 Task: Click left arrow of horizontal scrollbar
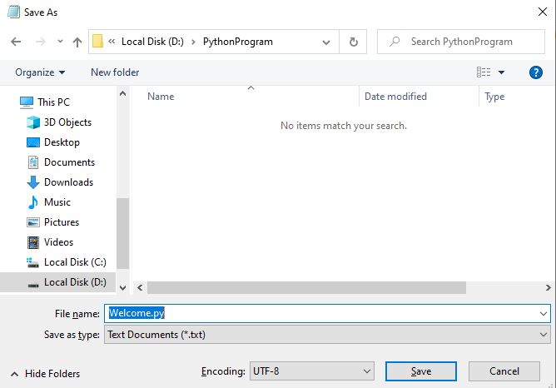tap(140, 287)
